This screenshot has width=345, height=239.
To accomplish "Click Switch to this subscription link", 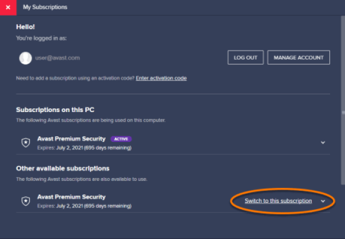I will coord(278,201).
